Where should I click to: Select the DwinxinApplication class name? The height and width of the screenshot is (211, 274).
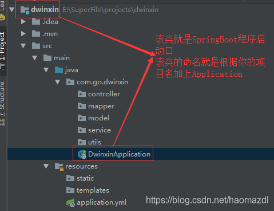tap(119, 154)
